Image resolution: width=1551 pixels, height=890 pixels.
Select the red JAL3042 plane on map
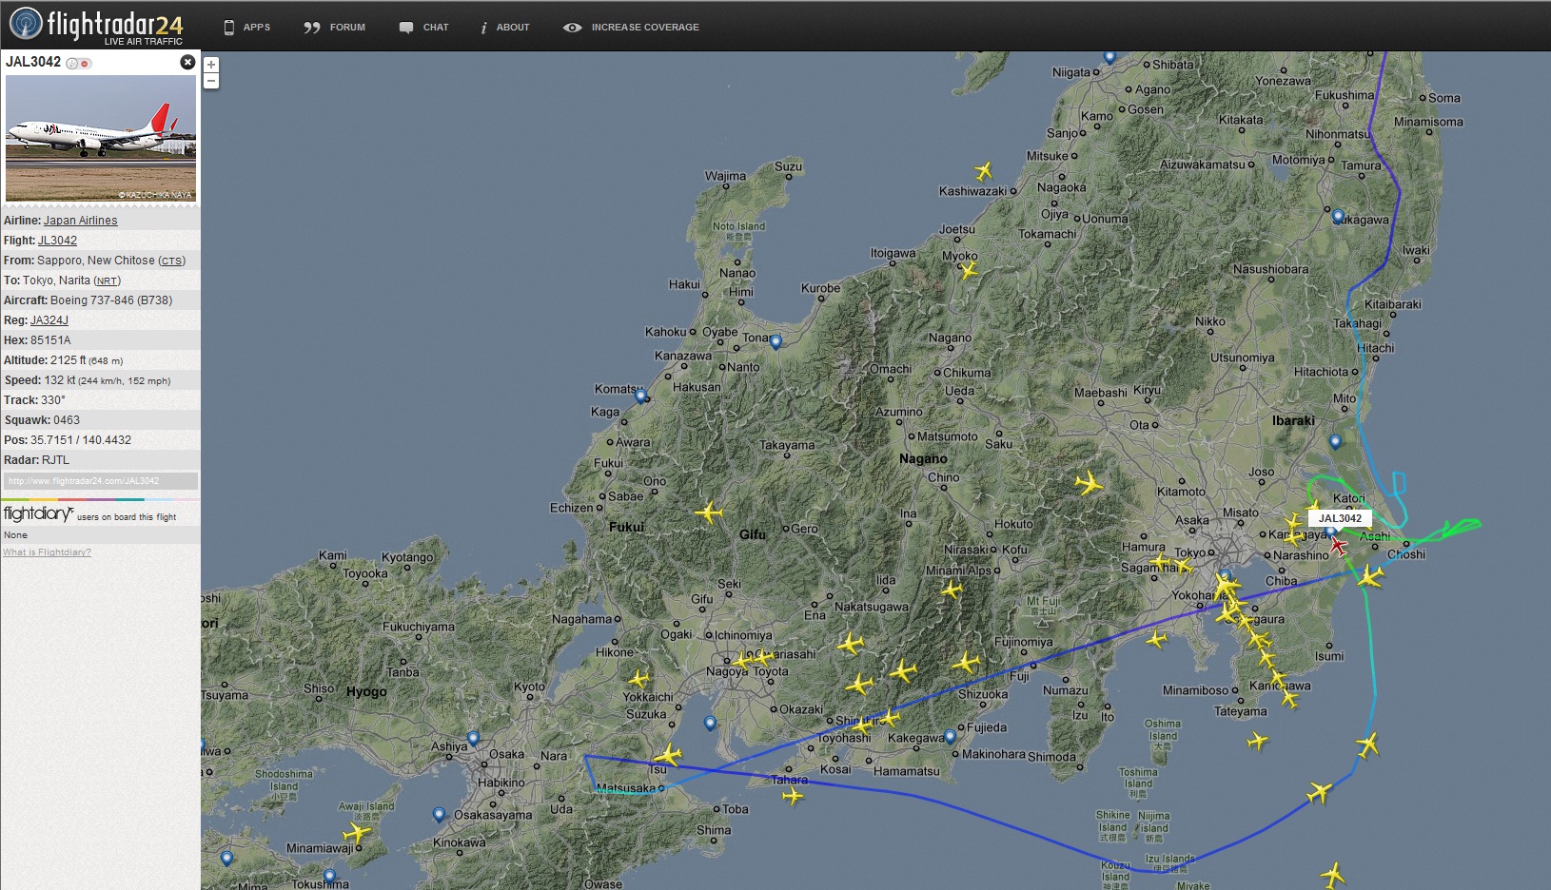pyautogui.click(x=1338, y=546)
